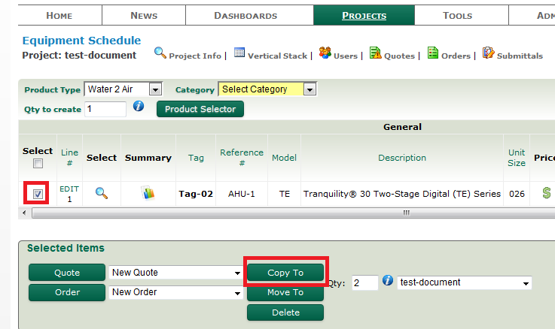
Task: Click the Users icon
Action: click(x=325, y=53)
